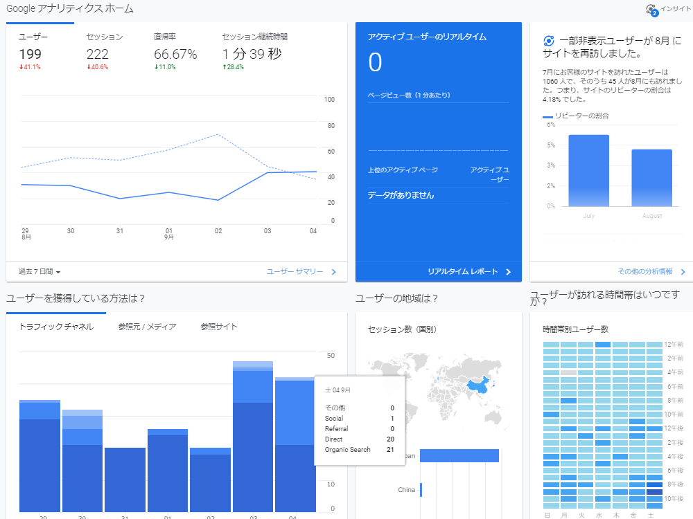Click the arrow beside リアルタイム レポート
Viewport: 693px width, 519px height.
coord(508,272)
